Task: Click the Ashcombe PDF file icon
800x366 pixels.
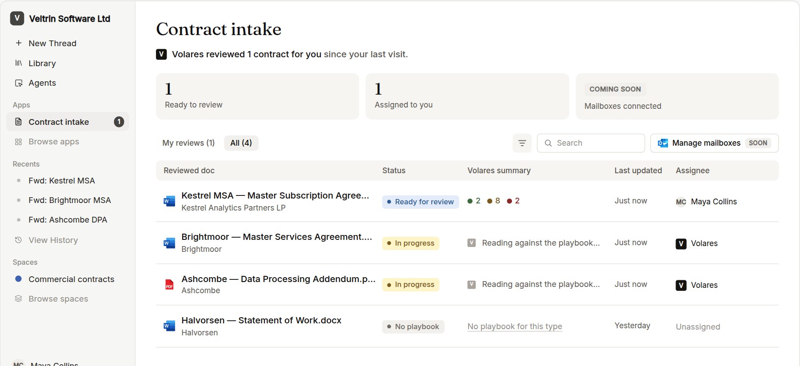Action: [169, 284]
